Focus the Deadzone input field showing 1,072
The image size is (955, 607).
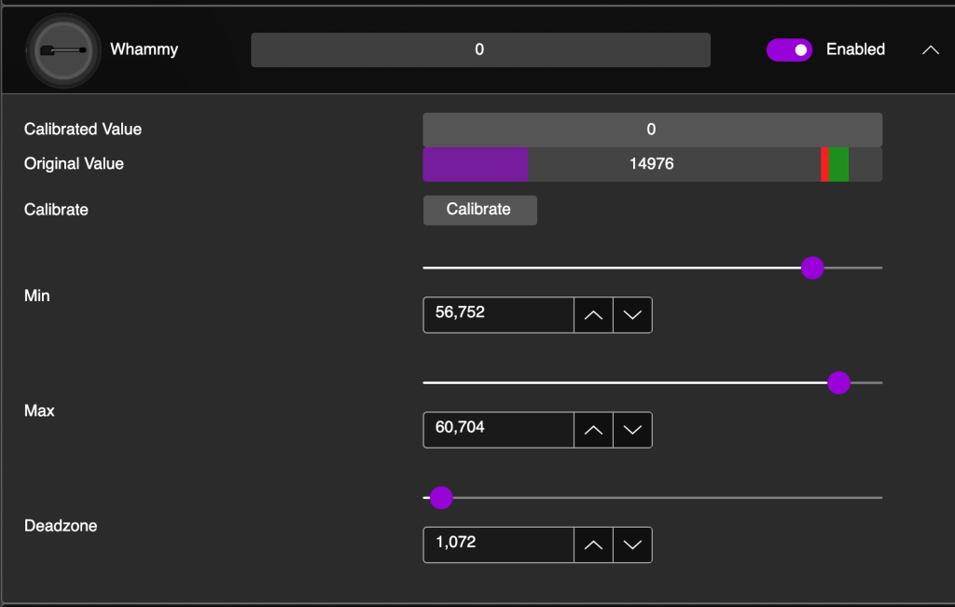click(498, 545)
